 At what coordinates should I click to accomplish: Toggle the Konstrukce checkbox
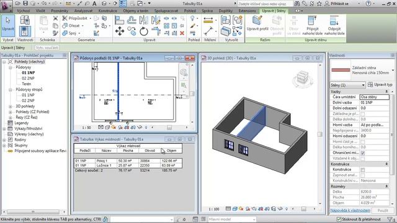click(x=363, y=170)
